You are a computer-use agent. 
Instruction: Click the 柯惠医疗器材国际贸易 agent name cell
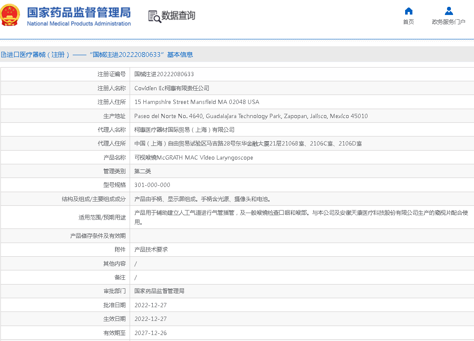pos(184,130)
